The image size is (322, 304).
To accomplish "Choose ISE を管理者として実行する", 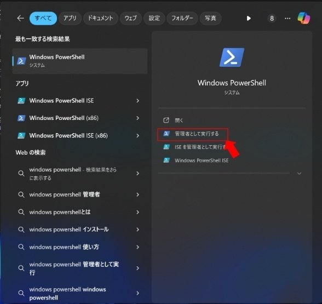I will click(200, 147).
